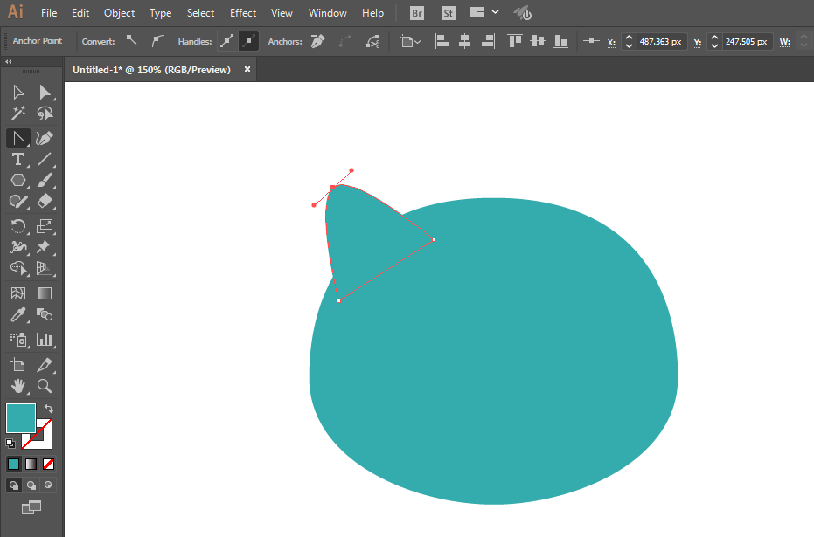Select the Mesh tool
814x537 pixels.
tap(18, 293)
